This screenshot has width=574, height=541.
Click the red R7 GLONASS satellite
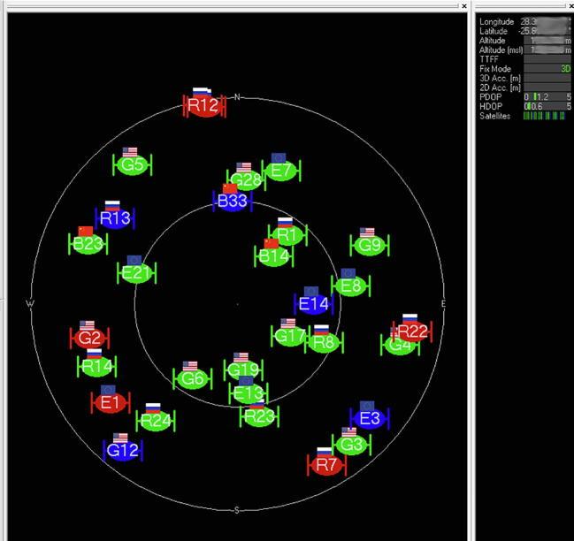click(x=326, y=465)
